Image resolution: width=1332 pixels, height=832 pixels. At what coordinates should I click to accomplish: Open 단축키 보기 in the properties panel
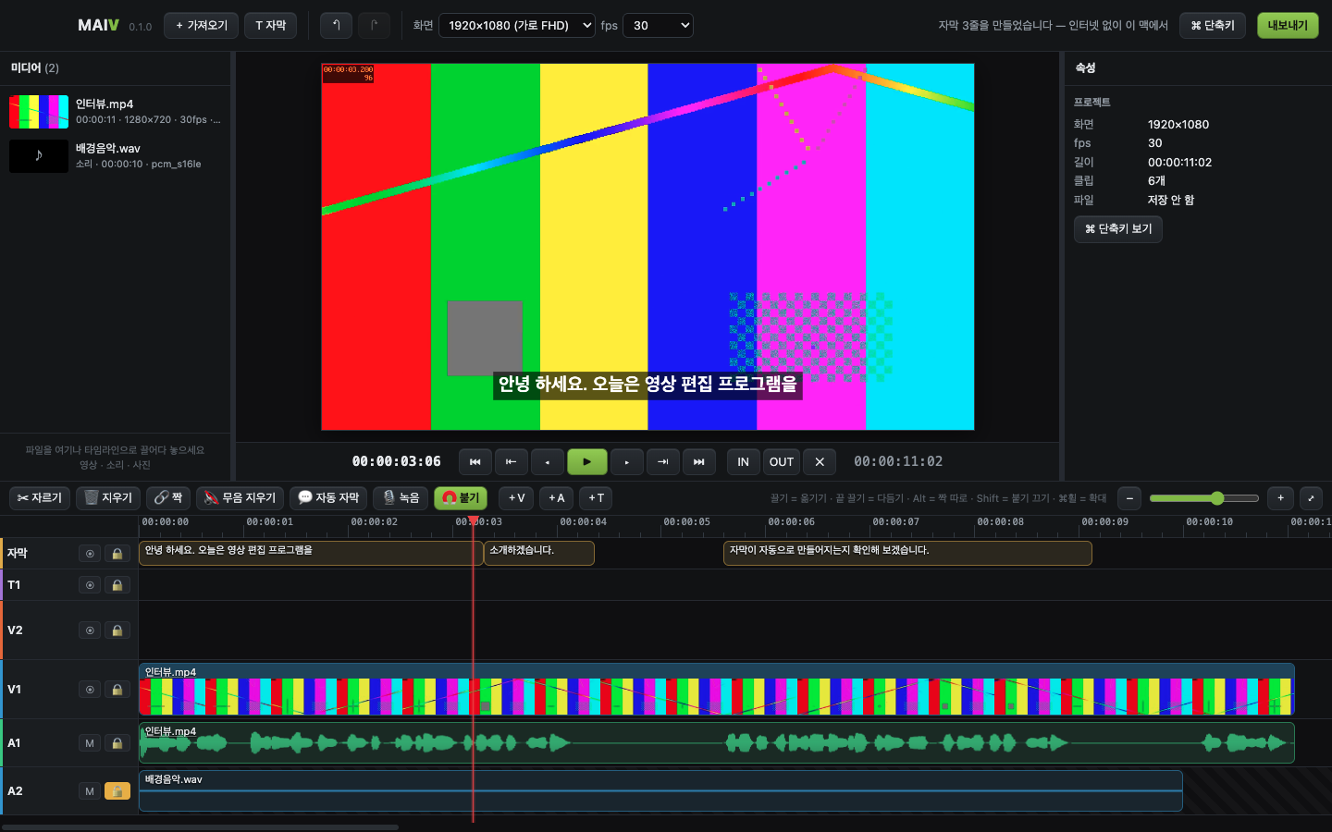tap(1118, 229)
